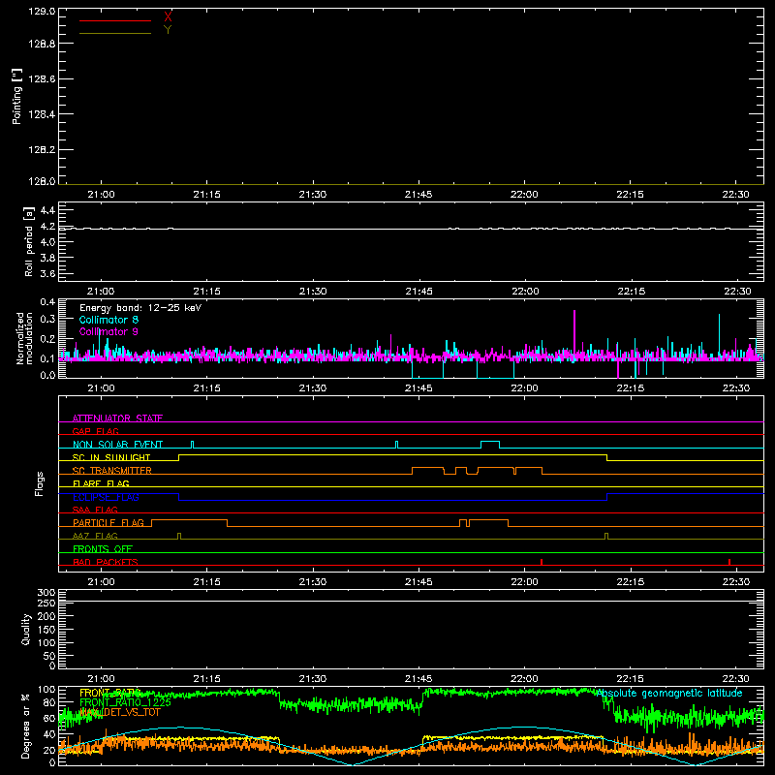The width and height of the screenshot is (775, 775).
Task: Select the 'Collimator 8' legend entry
Action: click(108, 320)
